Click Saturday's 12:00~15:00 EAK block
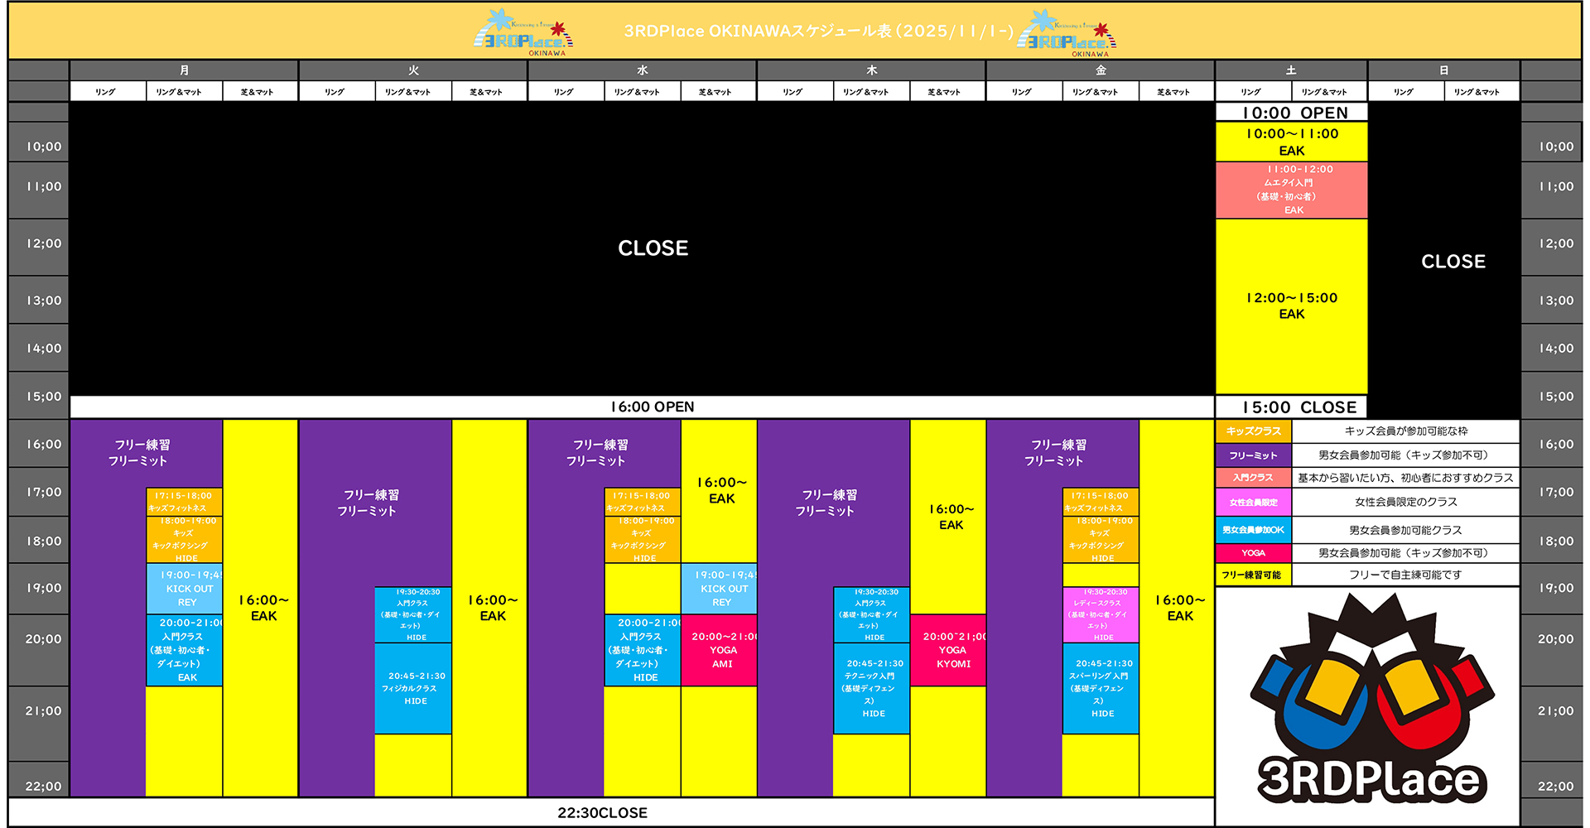The image size is (1590, 828). (1290, 306)
